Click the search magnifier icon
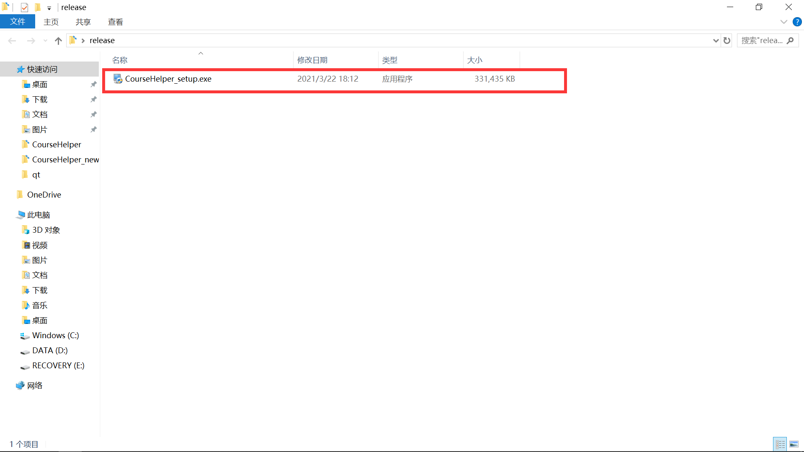 [791, 40]
